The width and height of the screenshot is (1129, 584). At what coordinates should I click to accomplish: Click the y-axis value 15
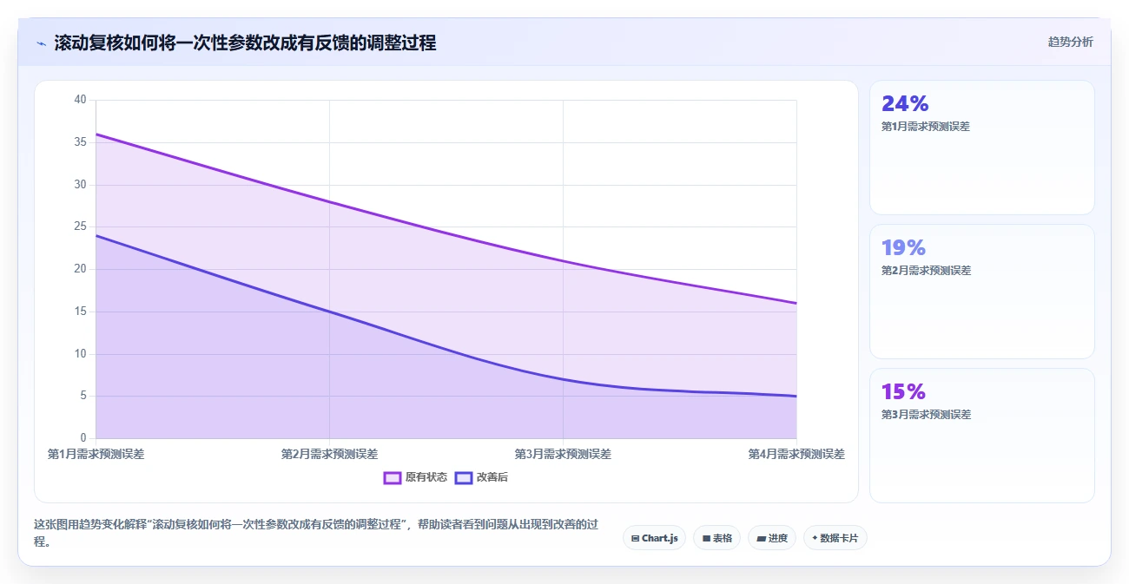coord(81,312)
